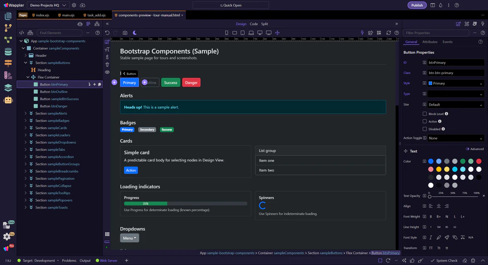
Task: Click the Danger button in the canvas
Action: [x=191, y=82]
